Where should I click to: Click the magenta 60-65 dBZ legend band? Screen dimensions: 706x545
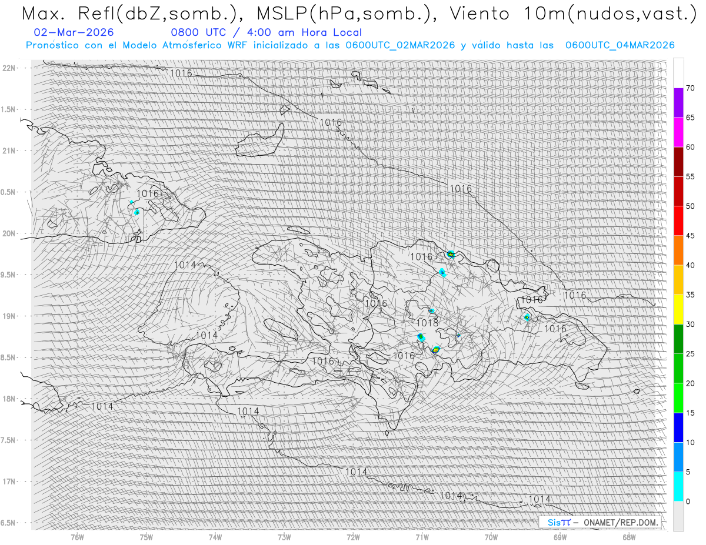(678, 132)
